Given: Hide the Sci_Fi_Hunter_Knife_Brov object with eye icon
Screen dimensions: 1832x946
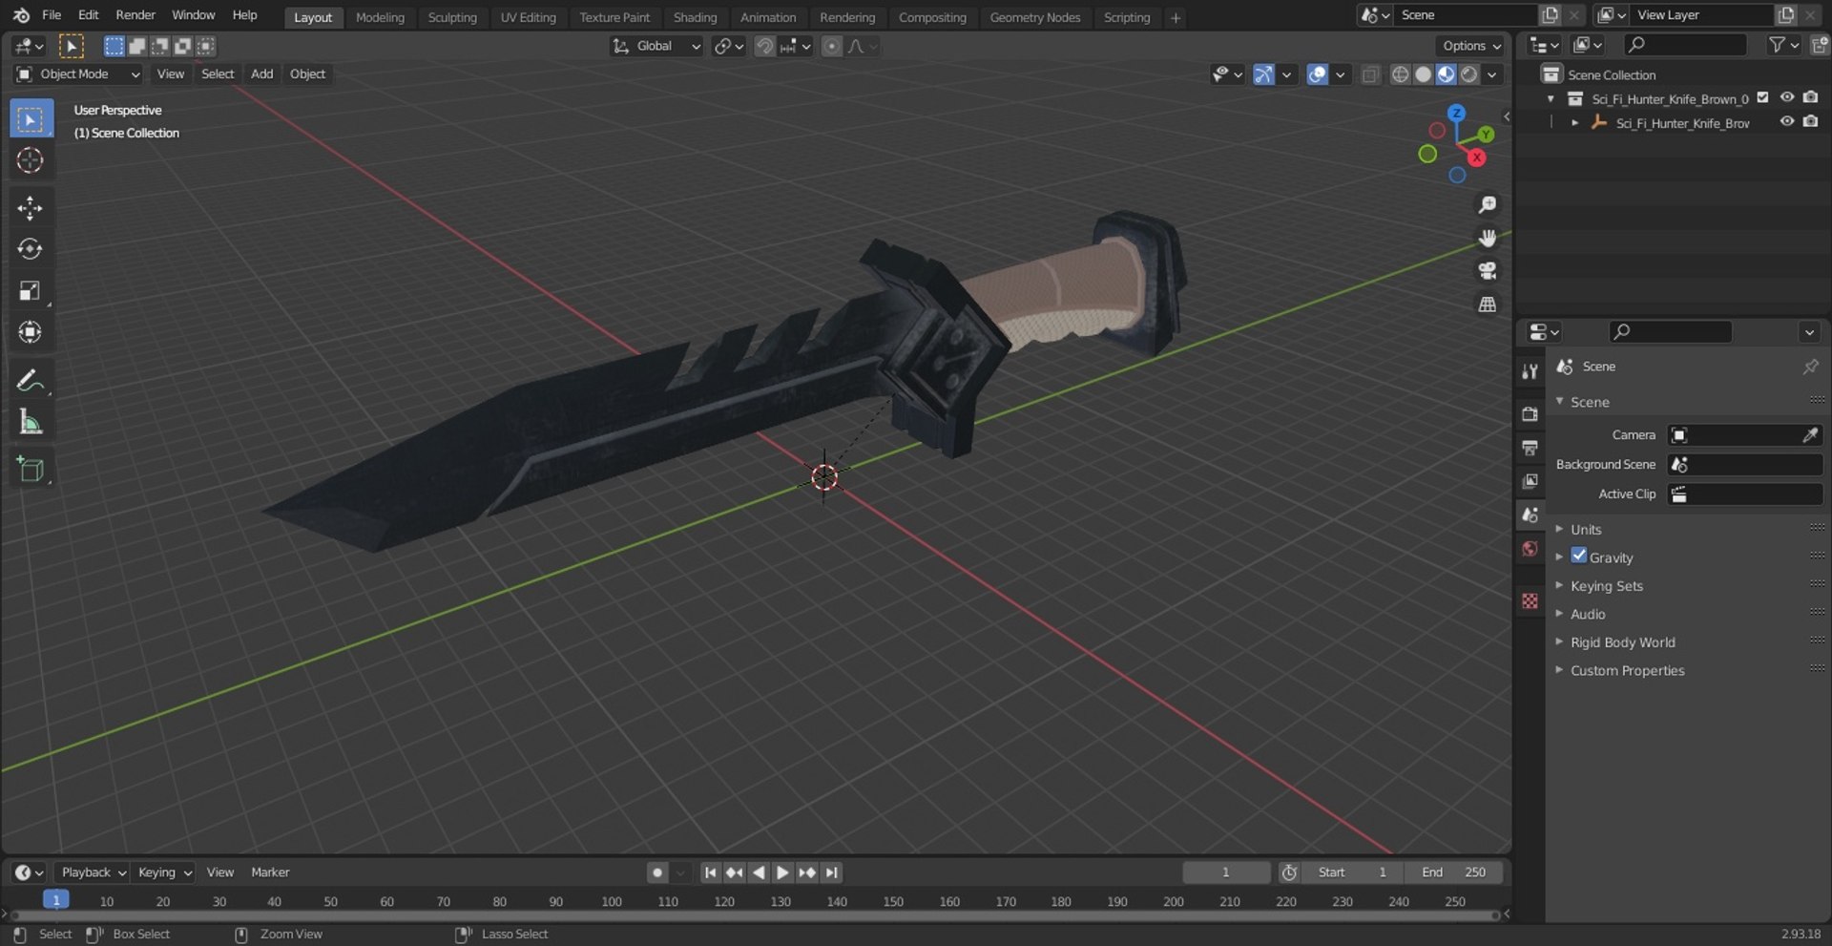Looking at the screenshot, I should 1787,121.
